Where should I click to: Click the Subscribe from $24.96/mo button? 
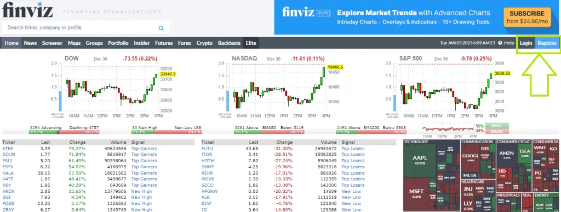pos(527,17)
